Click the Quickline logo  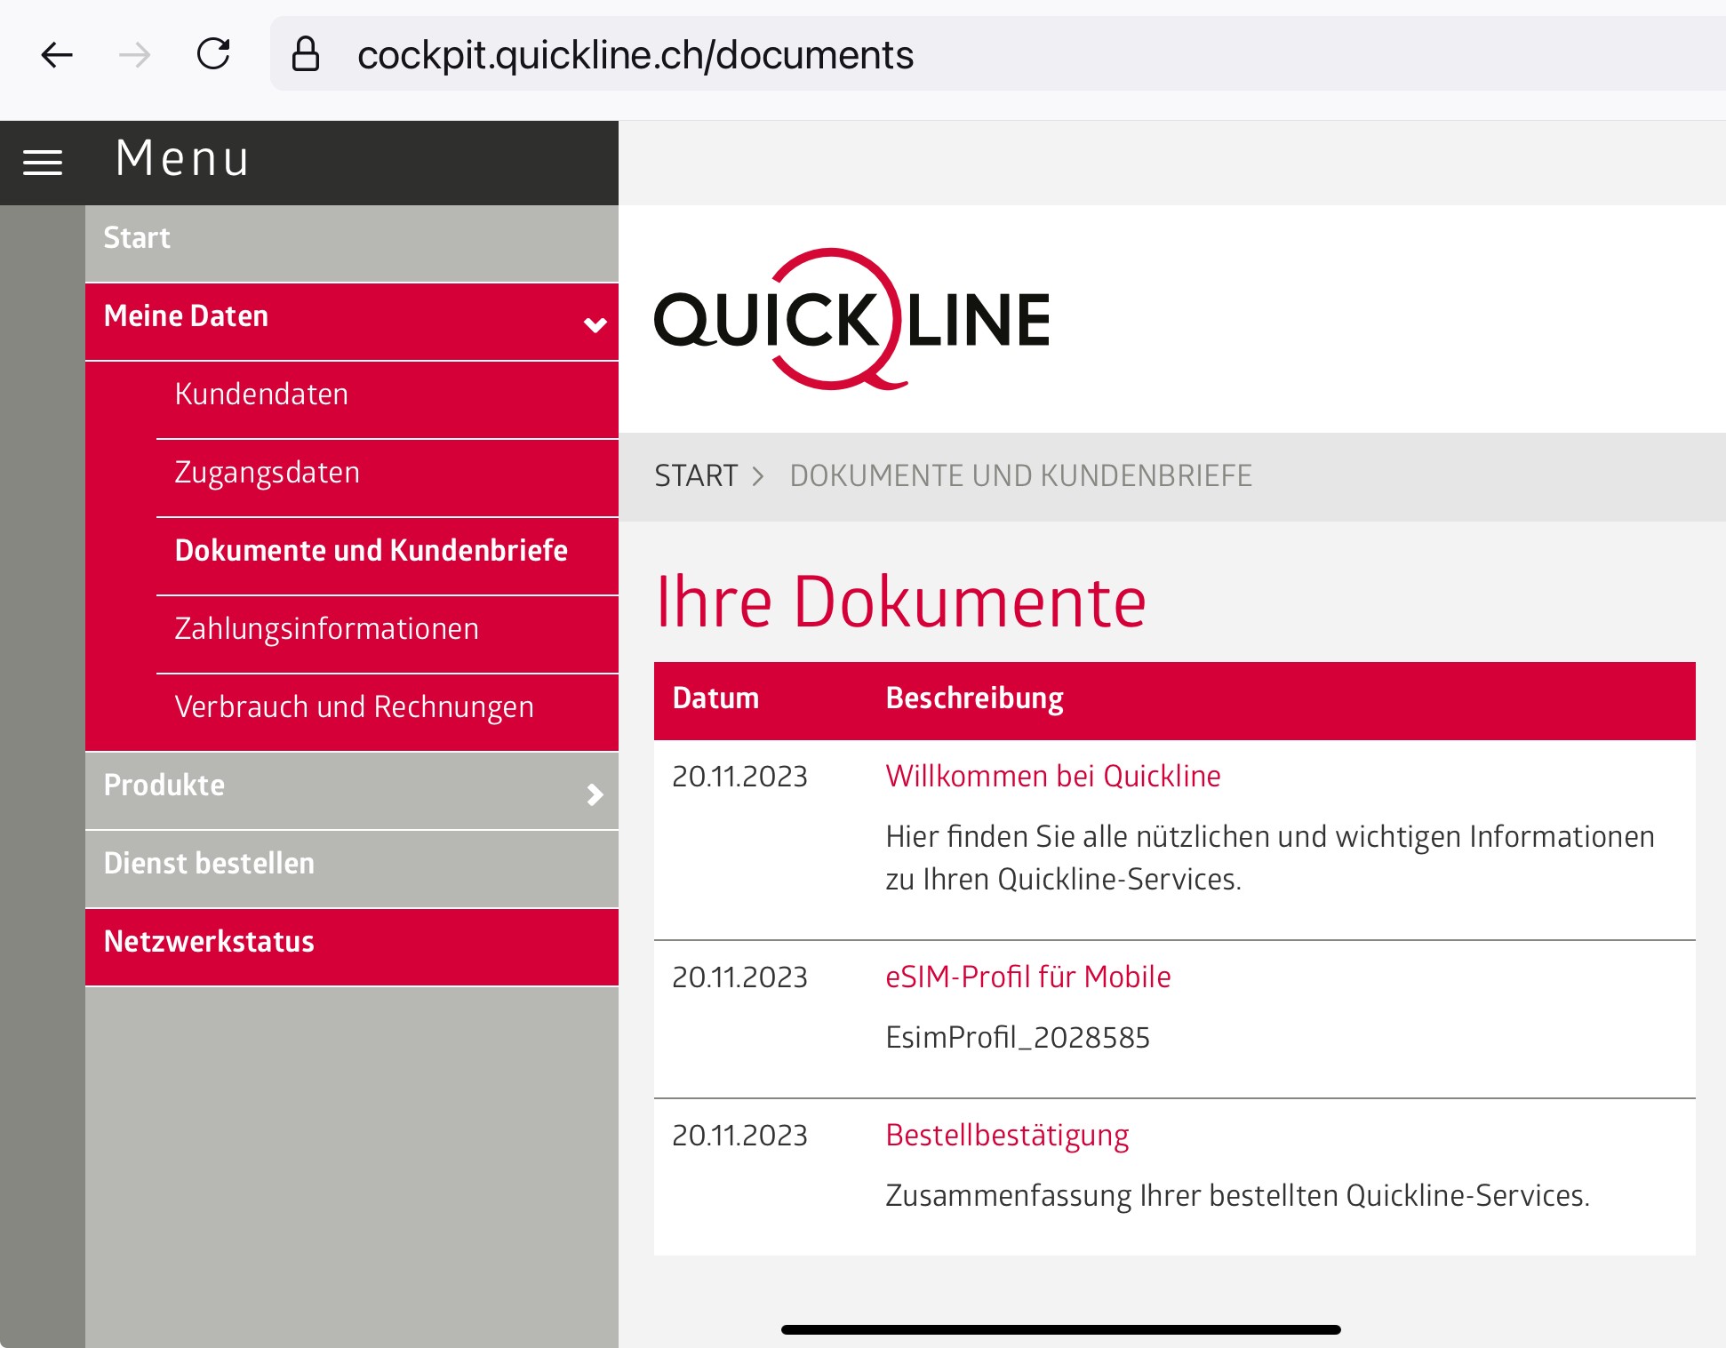[x=851, y=319]
